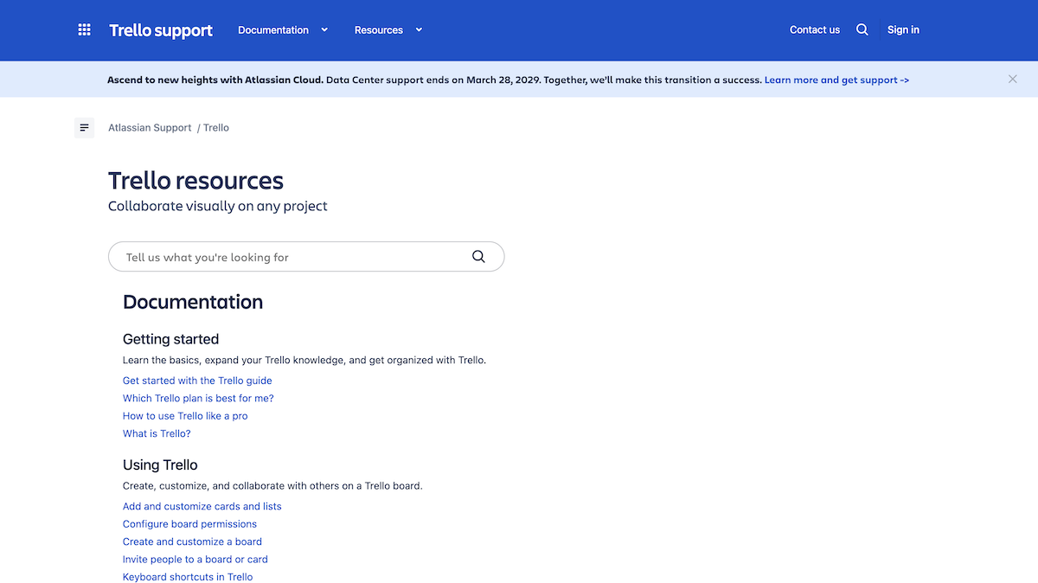Navigate to Atlassian Support breadcrumb
The height and width of the screenshot is (583, 1038).
tap(149, 127)
